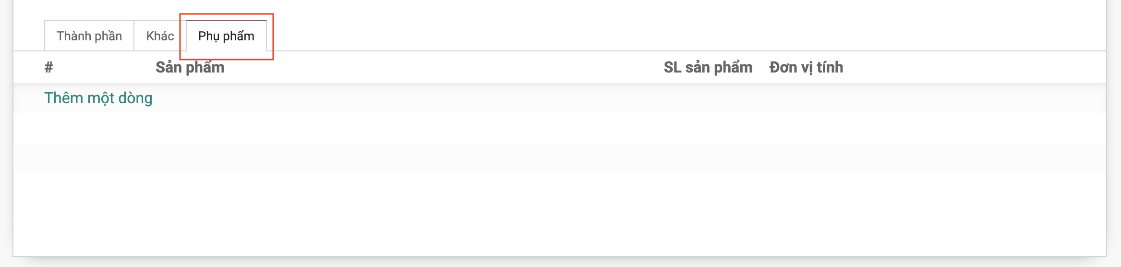The image size is (1121, 267).
Task: Sort by the Sản phẩm column header
Action: 190,67
